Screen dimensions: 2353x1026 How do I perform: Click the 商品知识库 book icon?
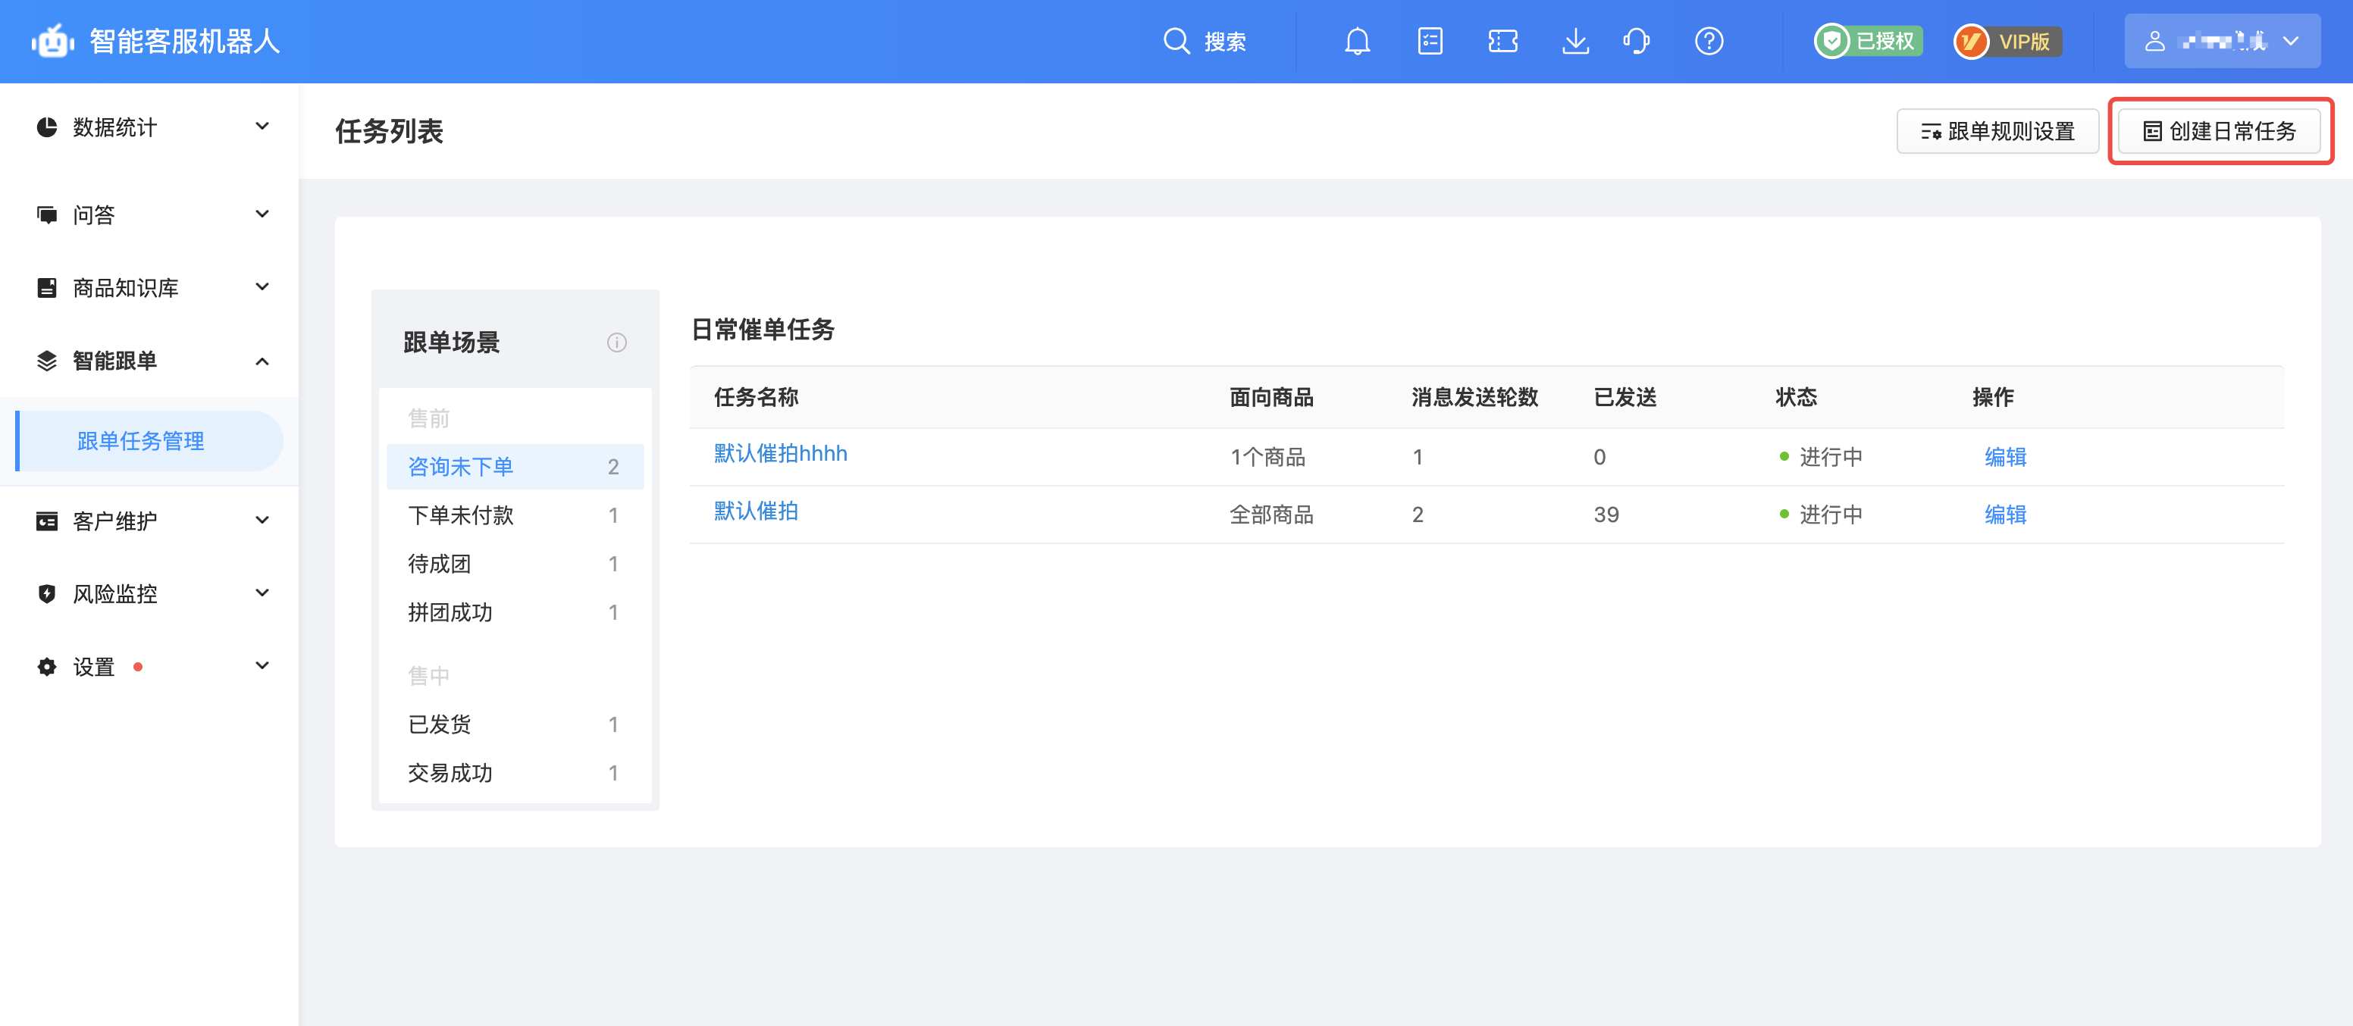46,287
